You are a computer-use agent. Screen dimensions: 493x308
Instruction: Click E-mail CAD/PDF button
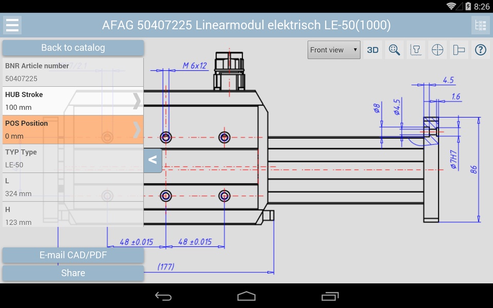click(x=73, y=255)
